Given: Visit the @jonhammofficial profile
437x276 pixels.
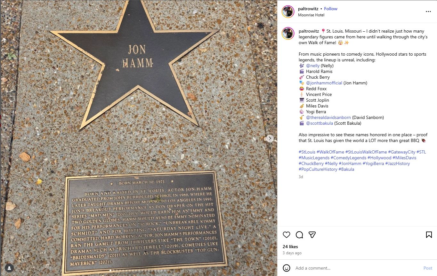Looking at the screenshot, I should [x=324, y=83].
